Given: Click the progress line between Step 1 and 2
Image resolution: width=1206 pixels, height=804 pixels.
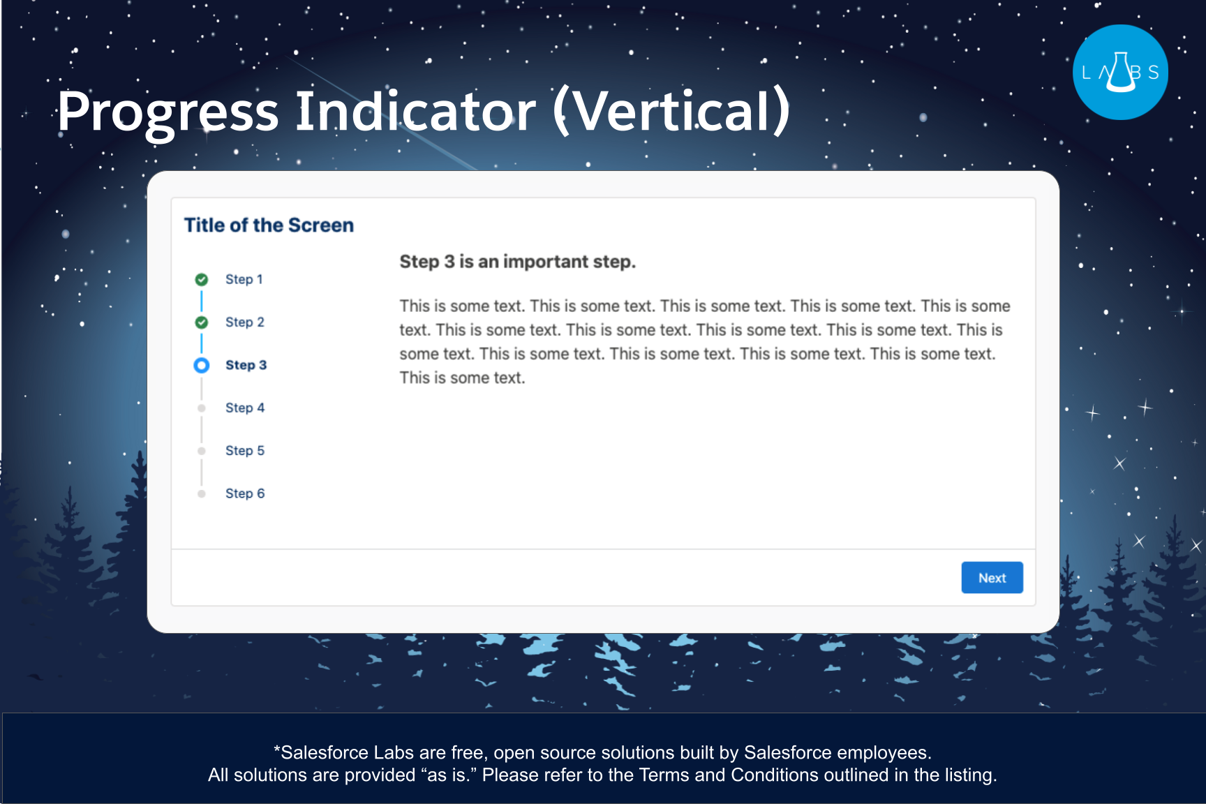Looking at the screenshot, I should [x=202, y=301].
